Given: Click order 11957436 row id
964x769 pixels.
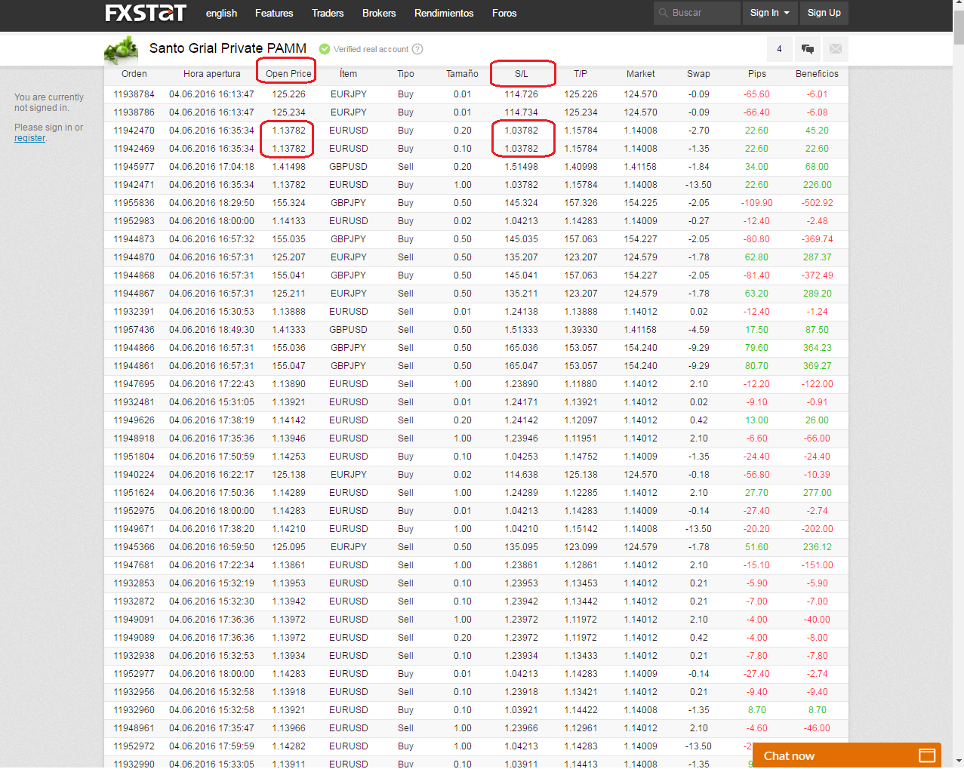Looking at the screenshot, I should [x=134, y=330].
